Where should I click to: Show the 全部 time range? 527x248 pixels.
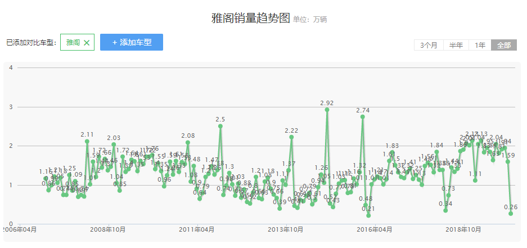(x=504, y=46)
